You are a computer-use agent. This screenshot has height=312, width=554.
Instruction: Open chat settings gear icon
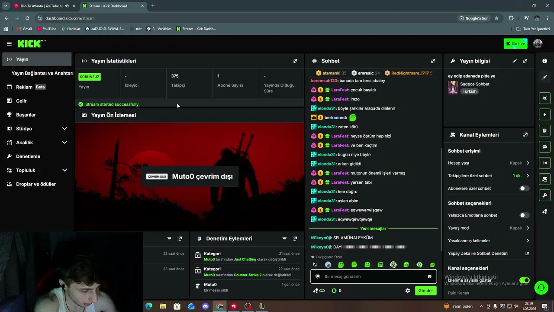(407, 291)
